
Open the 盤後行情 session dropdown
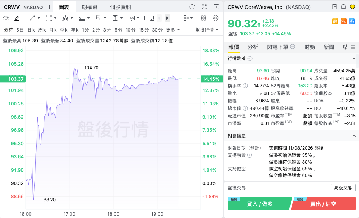click(x=207, y=30)
